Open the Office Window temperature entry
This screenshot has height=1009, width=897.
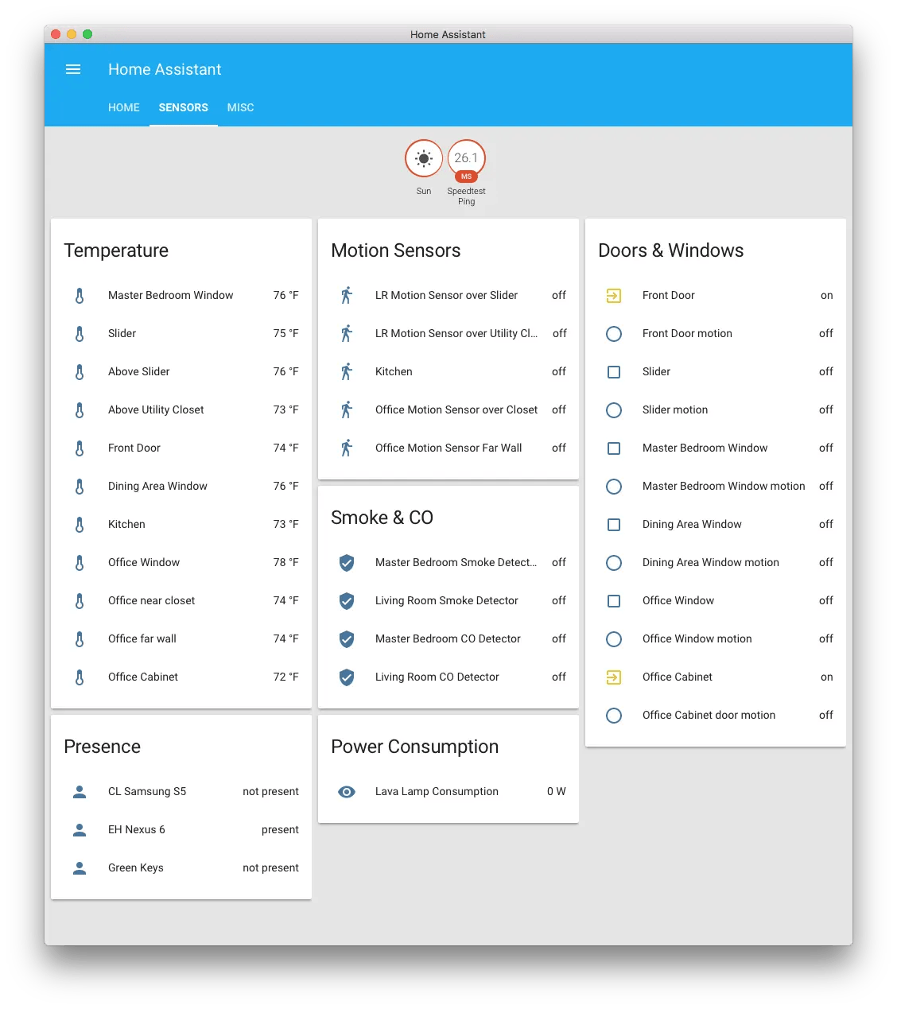tap(181, 562)
